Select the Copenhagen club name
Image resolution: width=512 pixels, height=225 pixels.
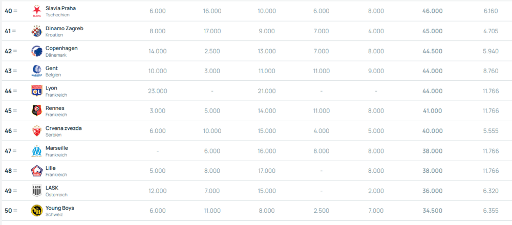tap(61, 48)
